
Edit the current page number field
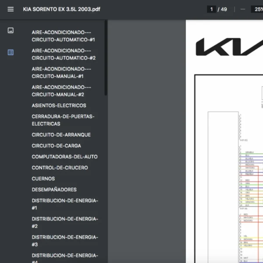(x=211, y=9)
